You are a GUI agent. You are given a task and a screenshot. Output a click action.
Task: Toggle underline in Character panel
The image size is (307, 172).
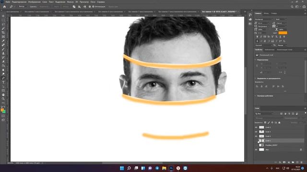coord(280,37)
